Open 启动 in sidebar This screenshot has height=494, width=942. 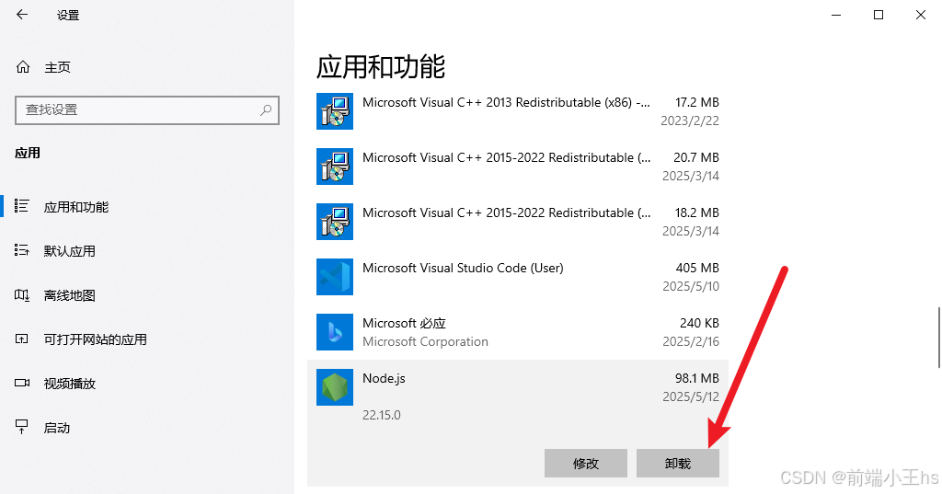tap(57, 428)
